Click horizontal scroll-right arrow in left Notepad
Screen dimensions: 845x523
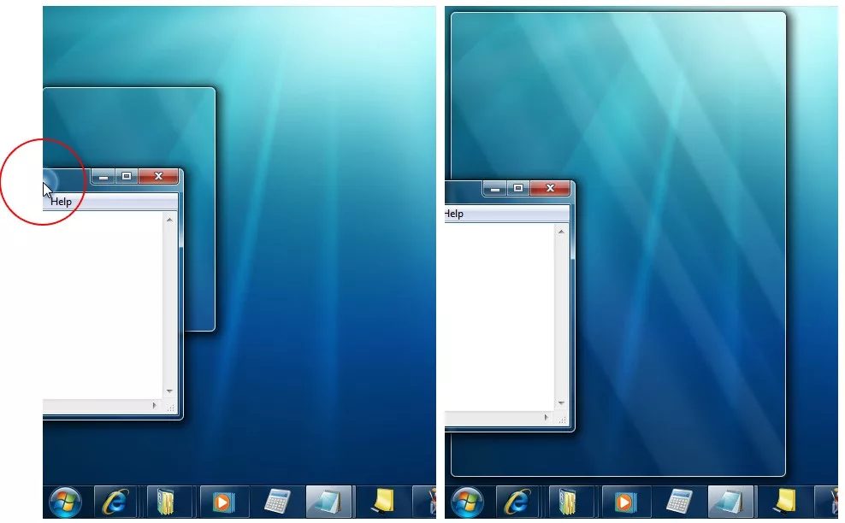(155, 405)
